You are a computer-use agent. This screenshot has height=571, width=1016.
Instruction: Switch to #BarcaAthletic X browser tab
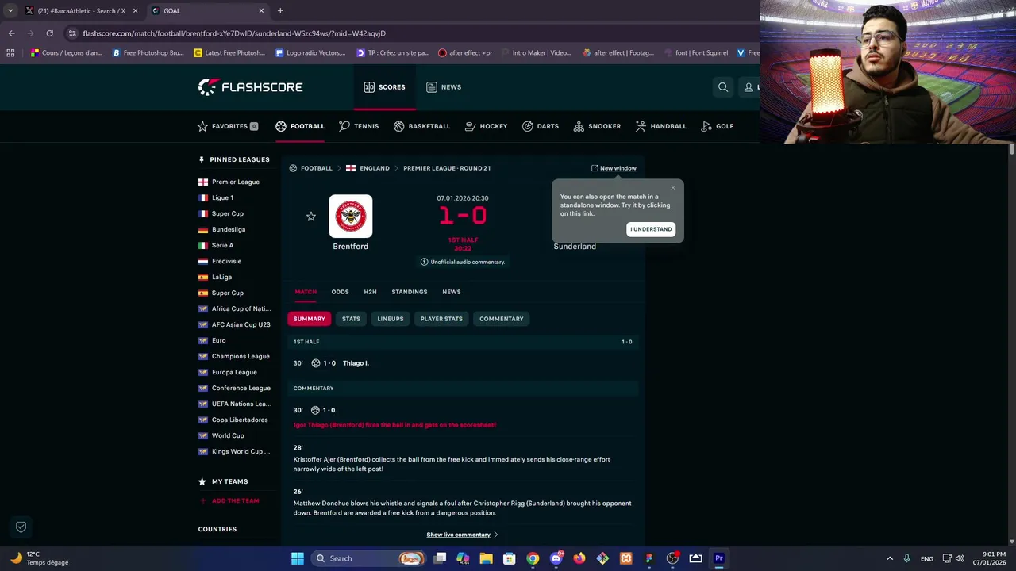tap(80, 10)
